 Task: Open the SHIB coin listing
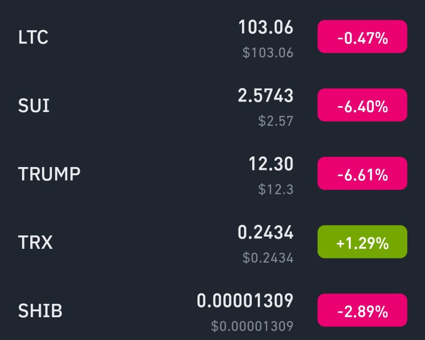[212, 311]
